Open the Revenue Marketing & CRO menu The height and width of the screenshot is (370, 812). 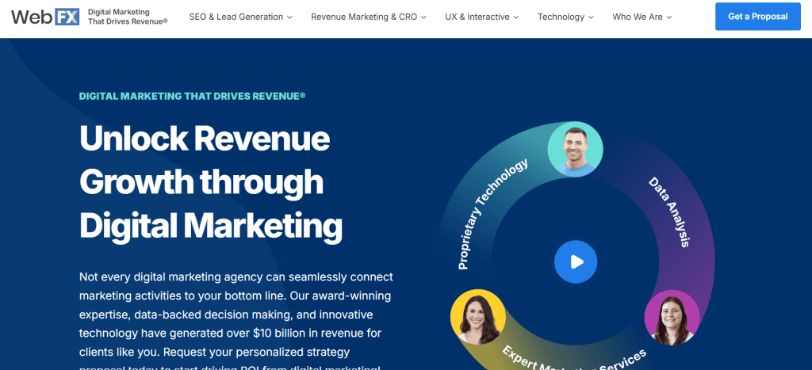tap(369, 17)
